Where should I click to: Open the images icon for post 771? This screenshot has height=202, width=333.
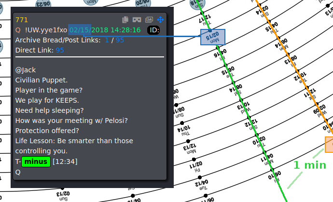click(x=149, y=20)
